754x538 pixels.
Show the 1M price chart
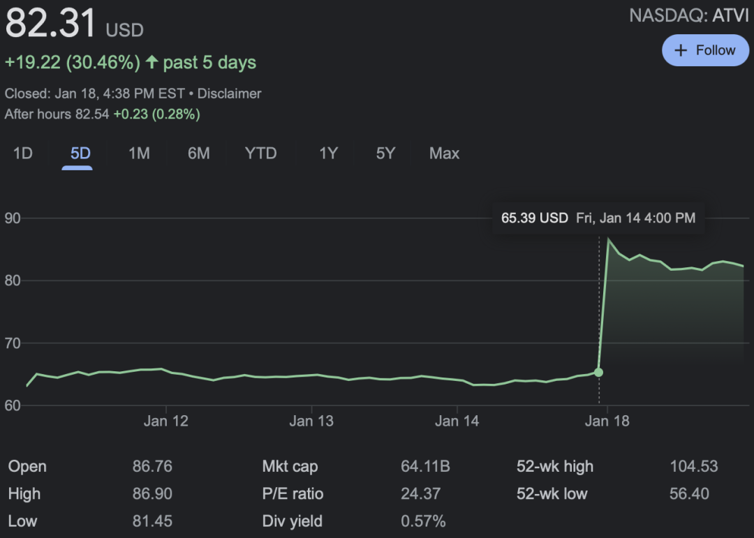click(139, 154)
